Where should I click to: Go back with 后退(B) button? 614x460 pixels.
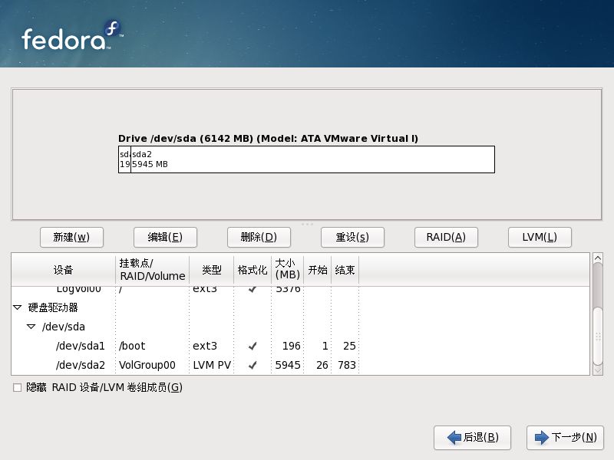point(472,437)
